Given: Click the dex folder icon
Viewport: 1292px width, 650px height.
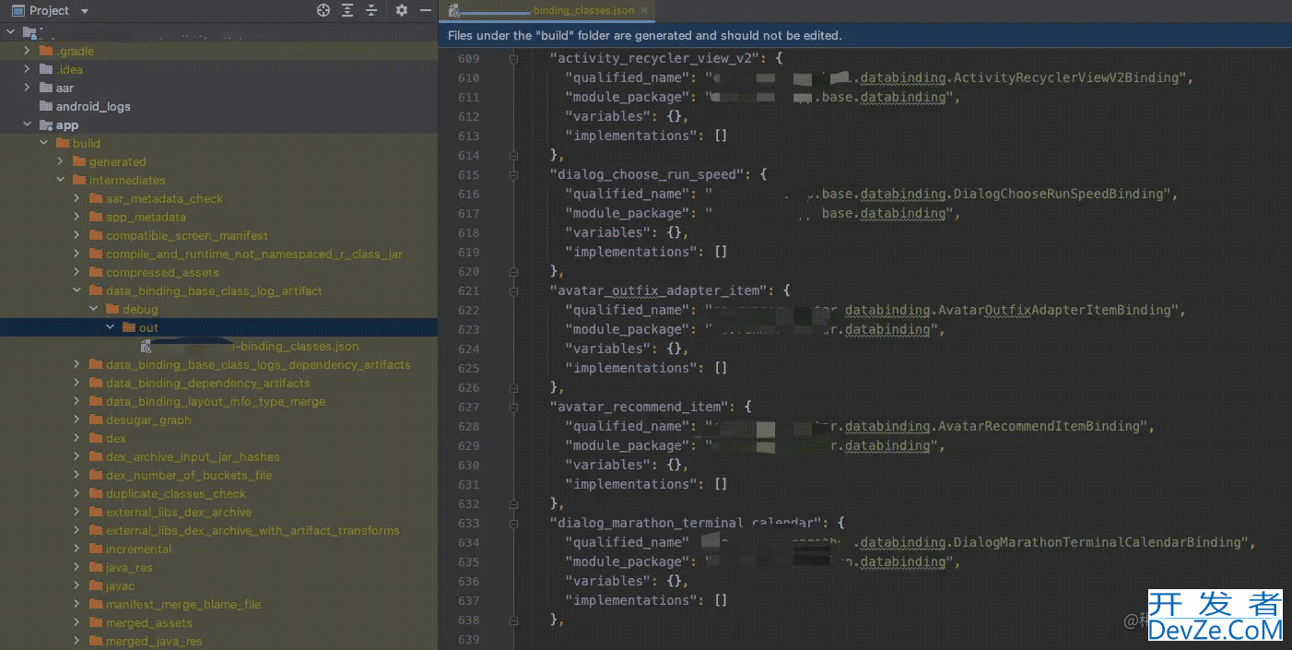Looking at the screenshot, I should [96, 438].
